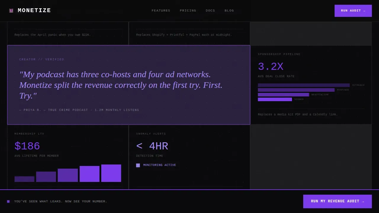Click the $186 membership LTV value
This screenshot has width=379, height=213.
tap(27, 146)
